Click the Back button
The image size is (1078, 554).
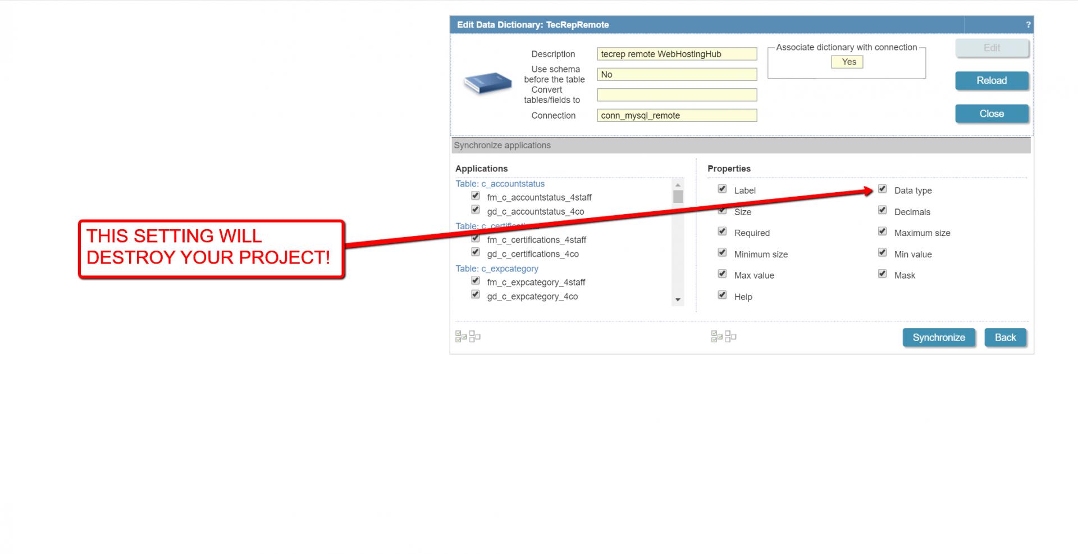(1005, 337)
